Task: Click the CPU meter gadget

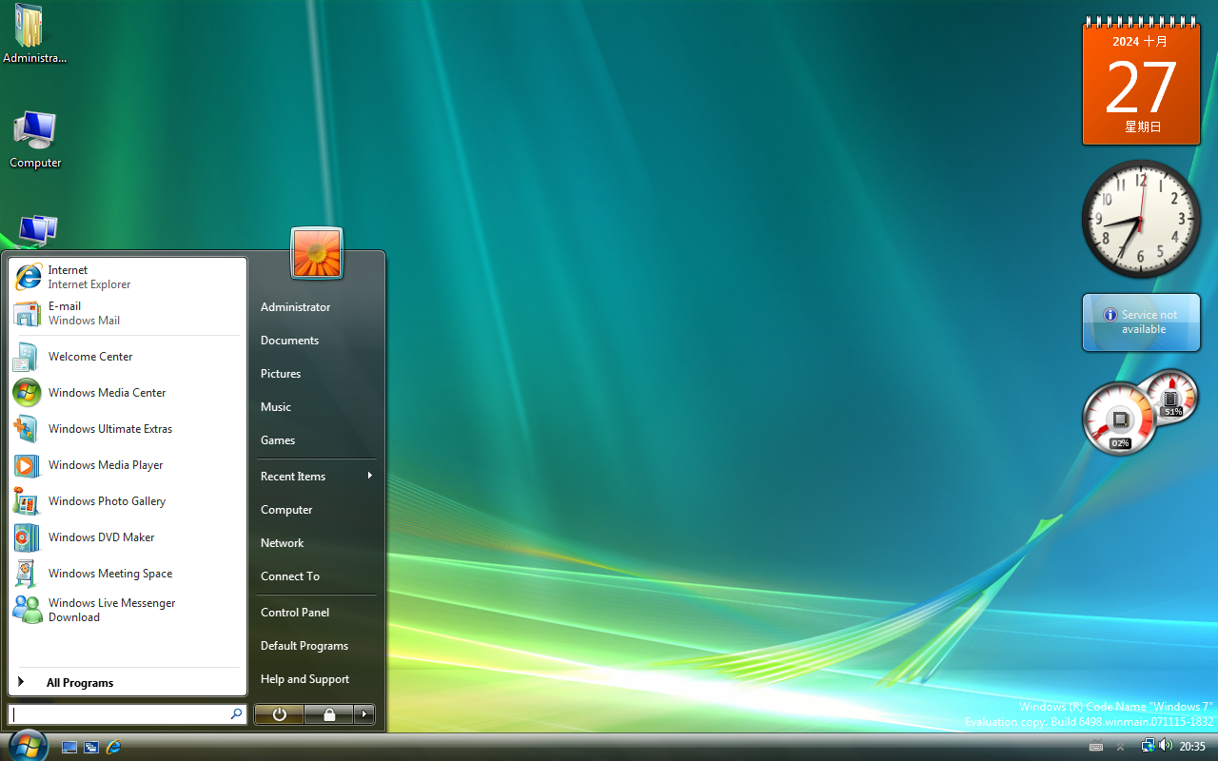Action: [1141, 412]
